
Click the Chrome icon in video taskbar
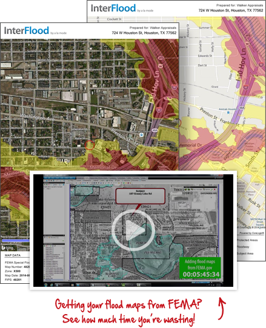click(108, 285)
